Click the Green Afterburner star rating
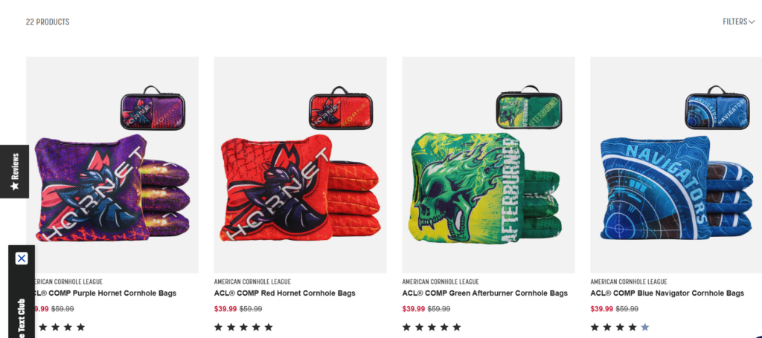Screen dimensions: 762x338 [x=432, y=328]
